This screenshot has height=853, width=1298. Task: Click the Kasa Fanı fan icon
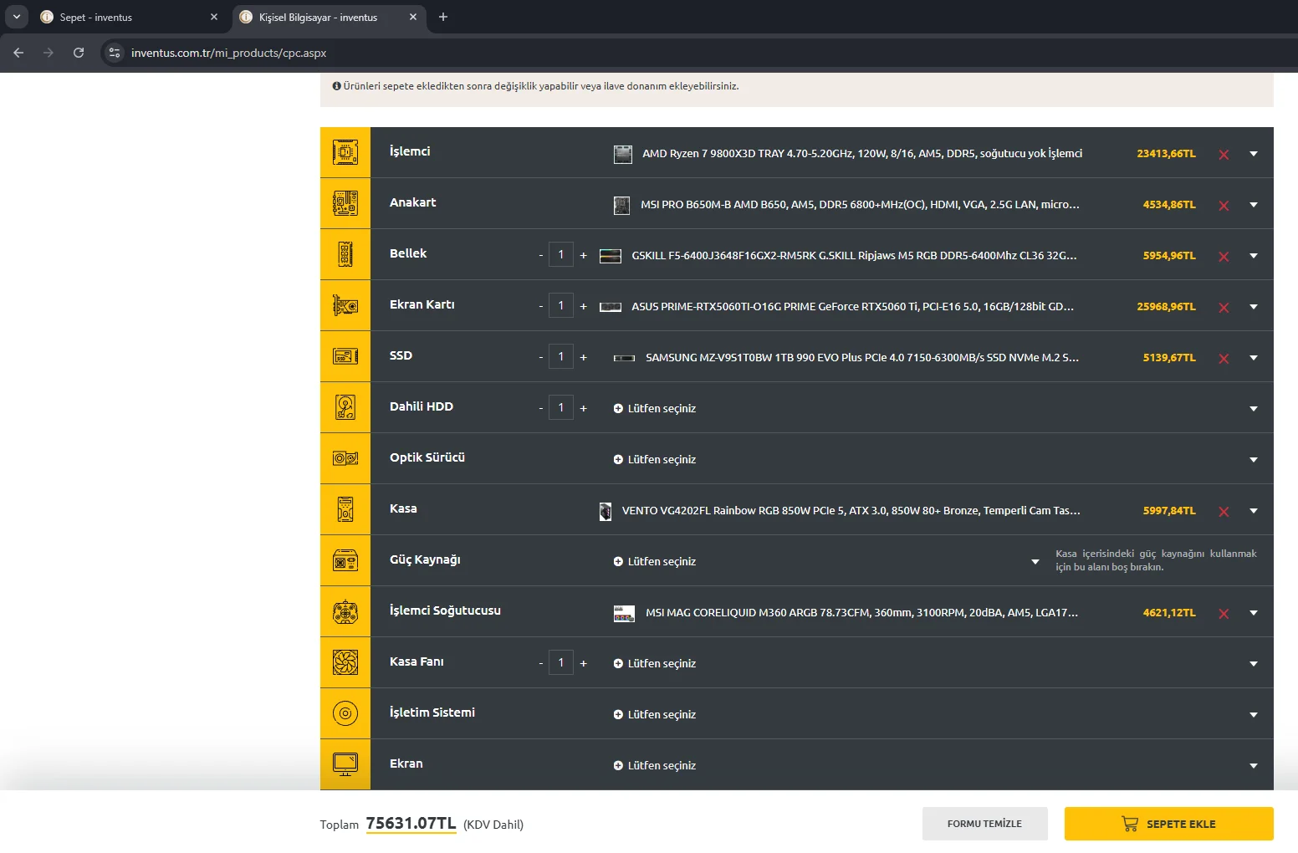click(345, 662)
